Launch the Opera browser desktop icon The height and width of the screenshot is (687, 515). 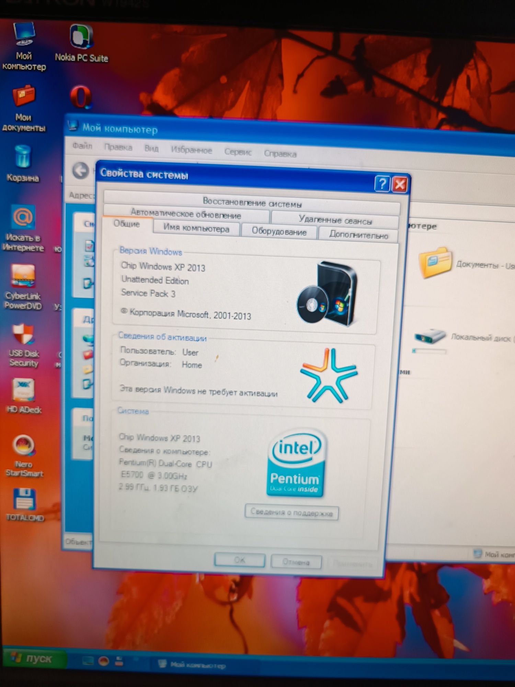point(81,97)
